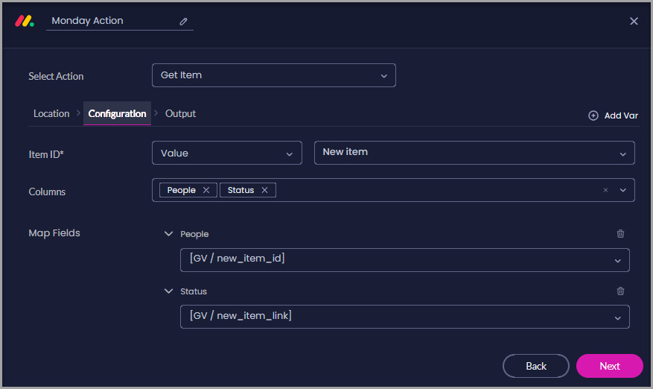Open the Select Action dropdown showing Get Item
Viewport: 653px width, 389px height.
pyautogui.click(x=273, y=75)
